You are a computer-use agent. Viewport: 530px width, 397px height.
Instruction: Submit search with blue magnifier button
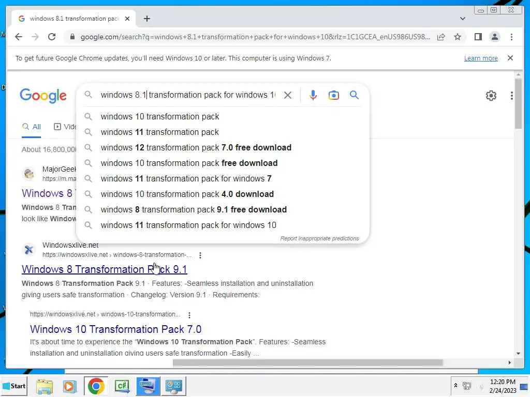point(354,95)
